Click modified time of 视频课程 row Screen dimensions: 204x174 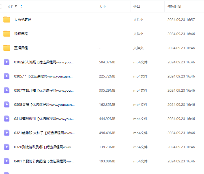181,34
